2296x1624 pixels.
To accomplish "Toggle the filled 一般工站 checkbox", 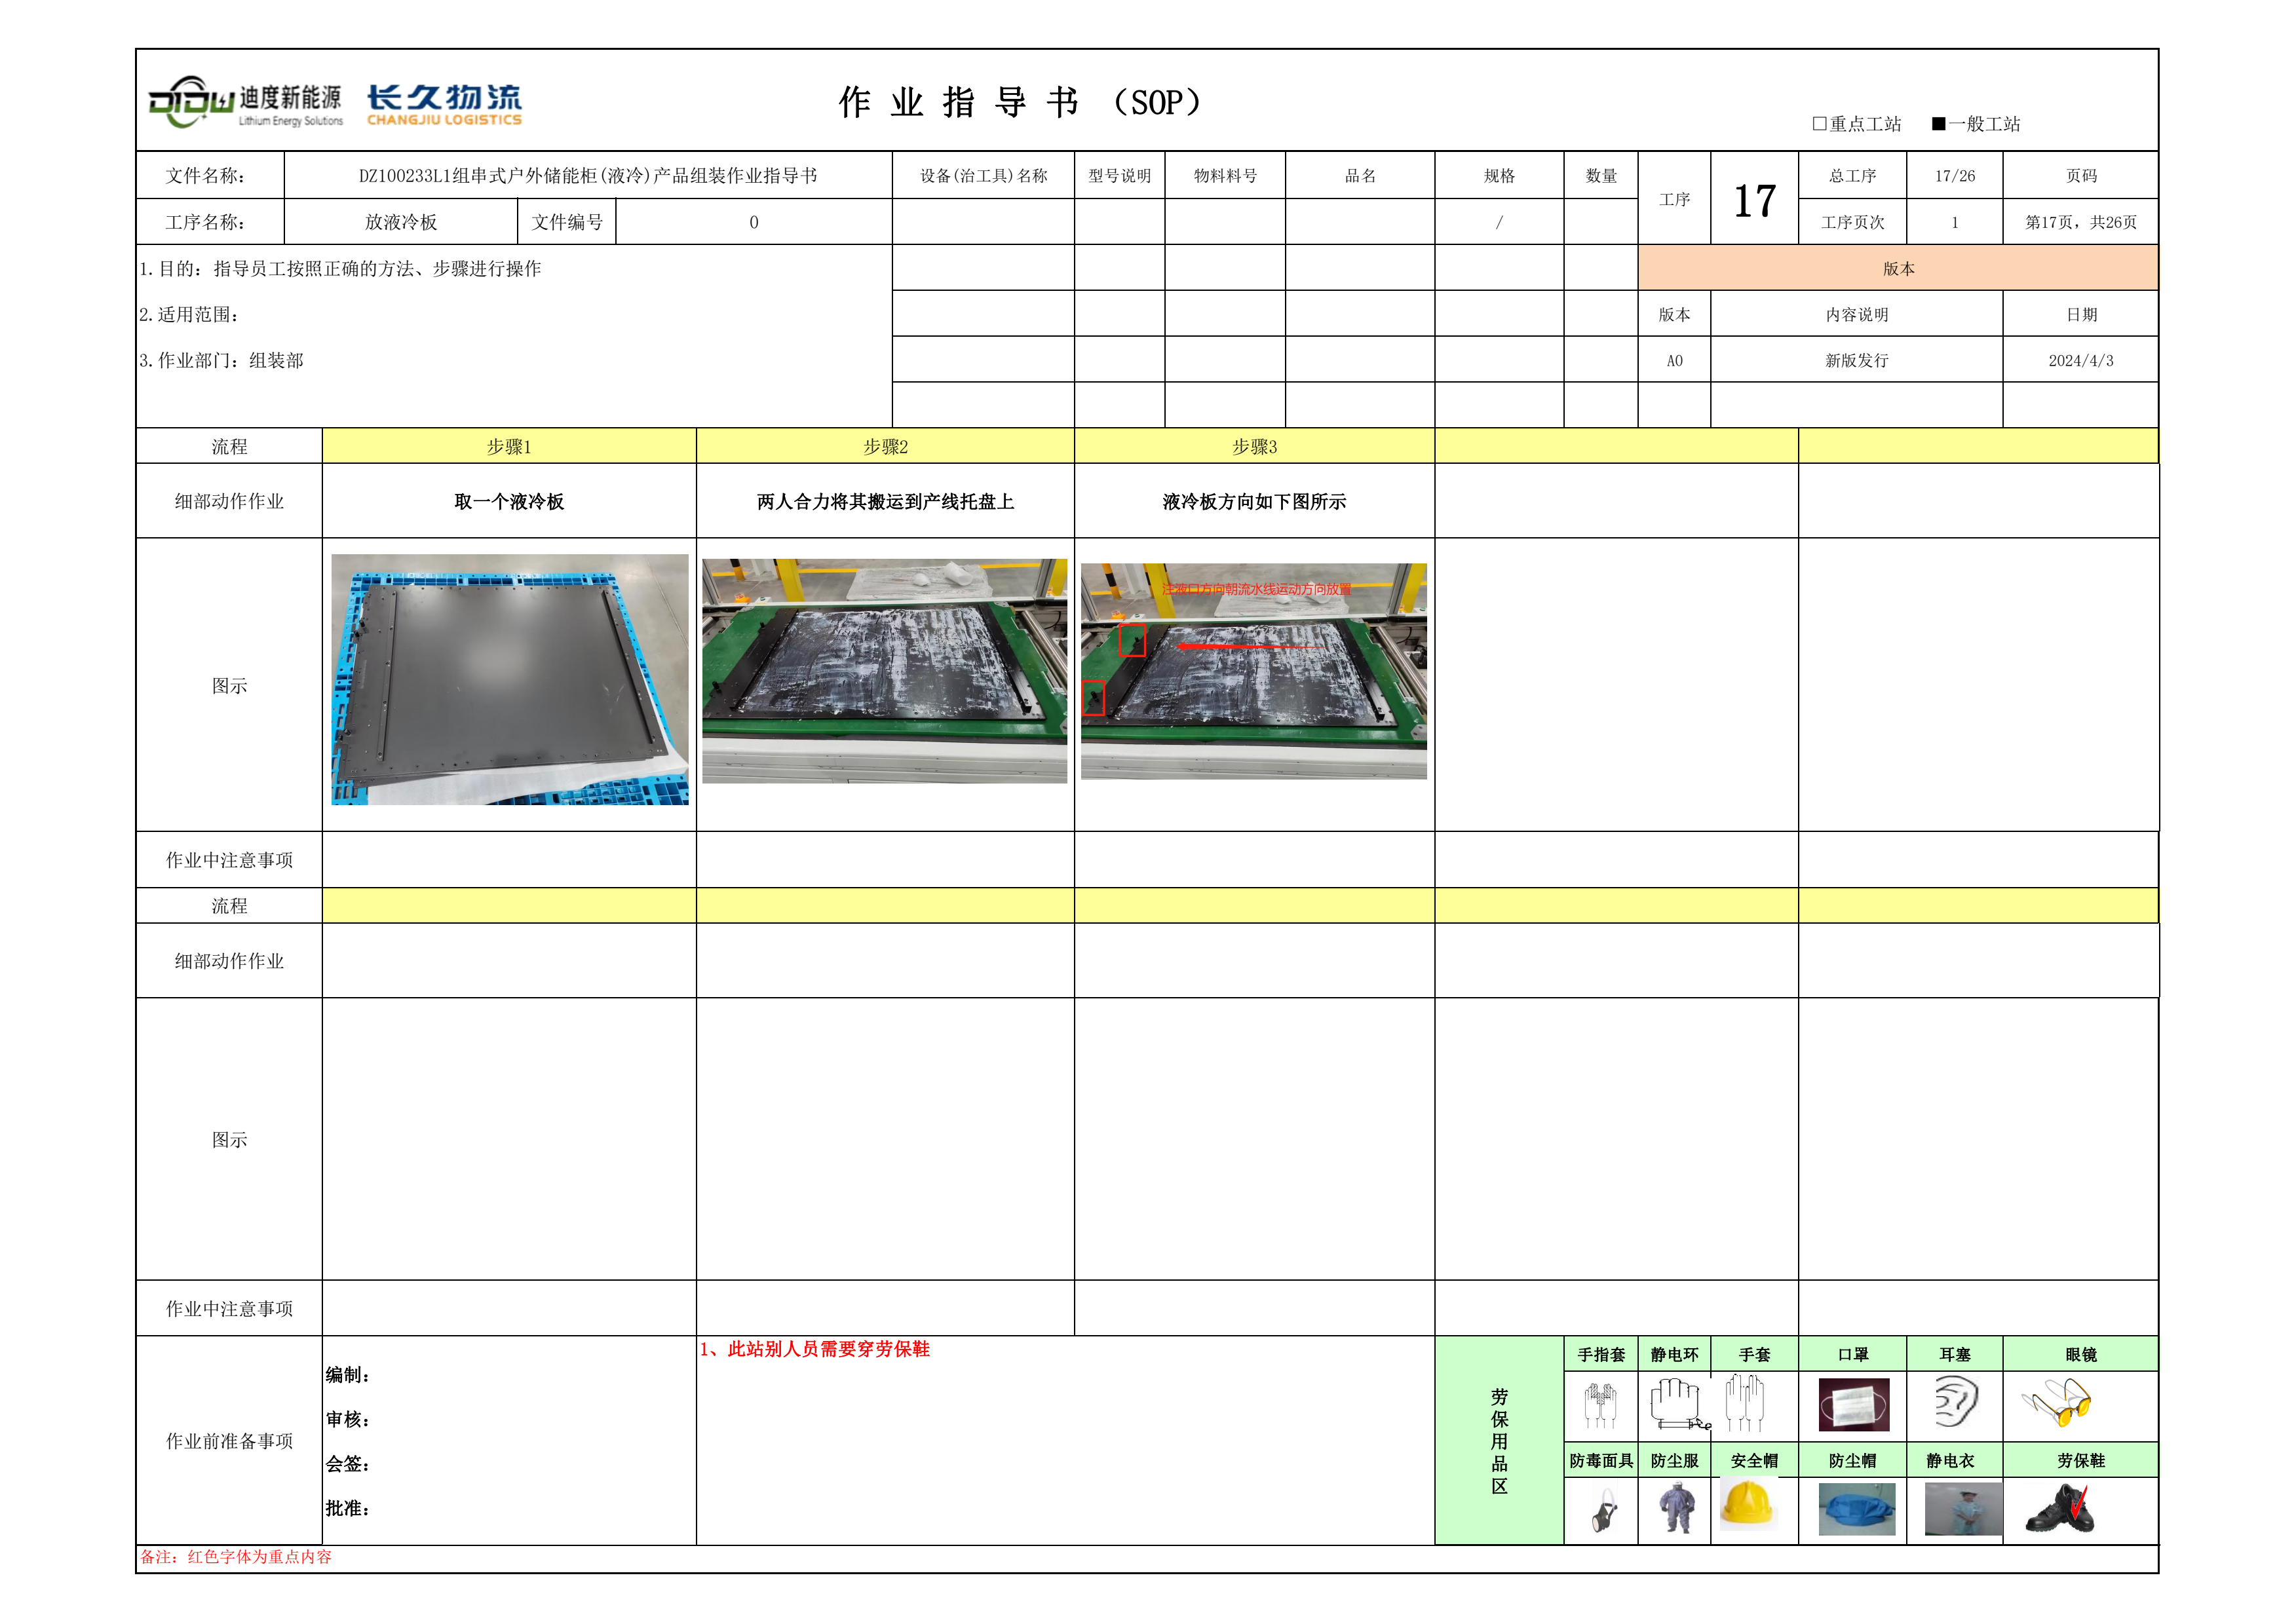I will (1938, 124).
